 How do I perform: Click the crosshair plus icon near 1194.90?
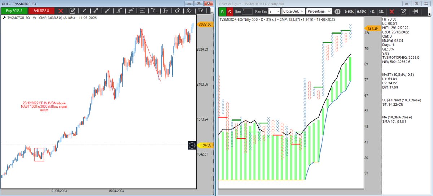point(192,145)
